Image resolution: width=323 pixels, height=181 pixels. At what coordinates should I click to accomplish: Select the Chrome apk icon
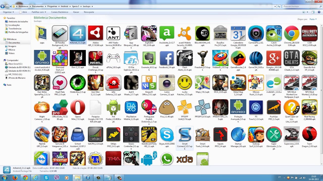pos(291,33)
